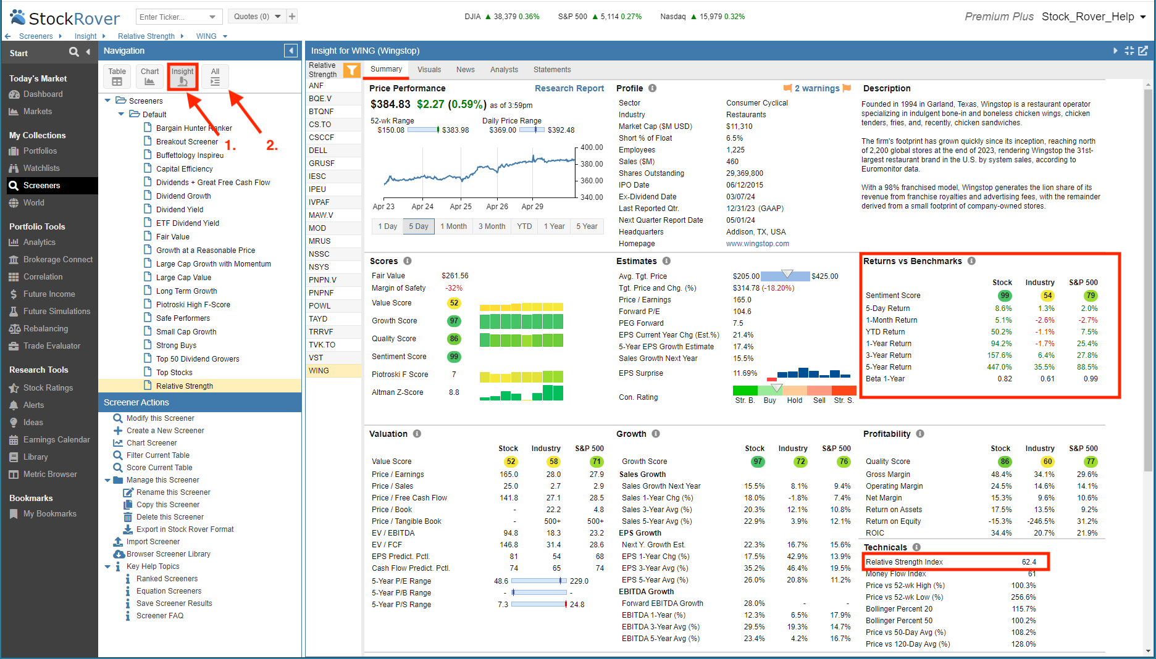Select 5 Year chart period

coord(587,226)
